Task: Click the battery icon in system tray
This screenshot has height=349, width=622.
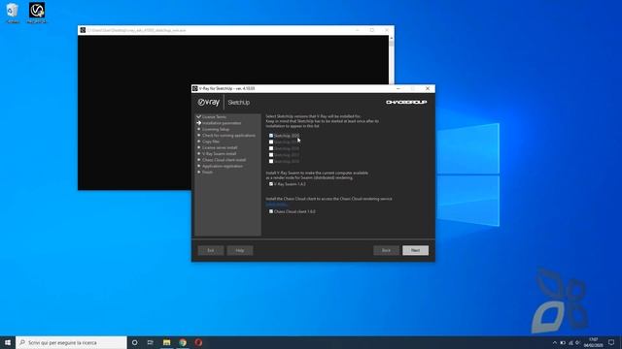Action: [x=563, y=342]
